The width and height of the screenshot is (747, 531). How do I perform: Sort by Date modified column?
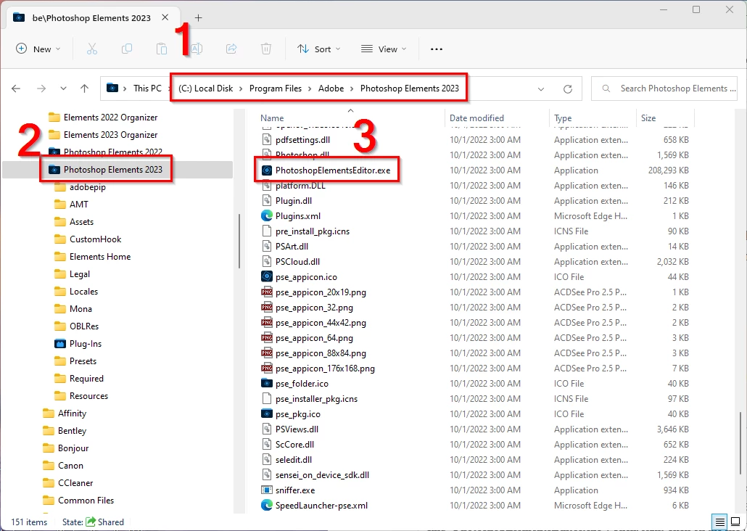click(476, 118)
